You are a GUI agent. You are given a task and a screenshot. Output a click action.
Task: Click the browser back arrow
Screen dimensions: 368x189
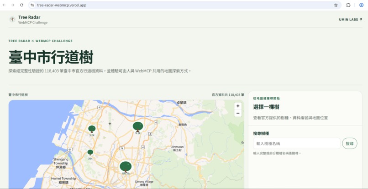point(4,5)
